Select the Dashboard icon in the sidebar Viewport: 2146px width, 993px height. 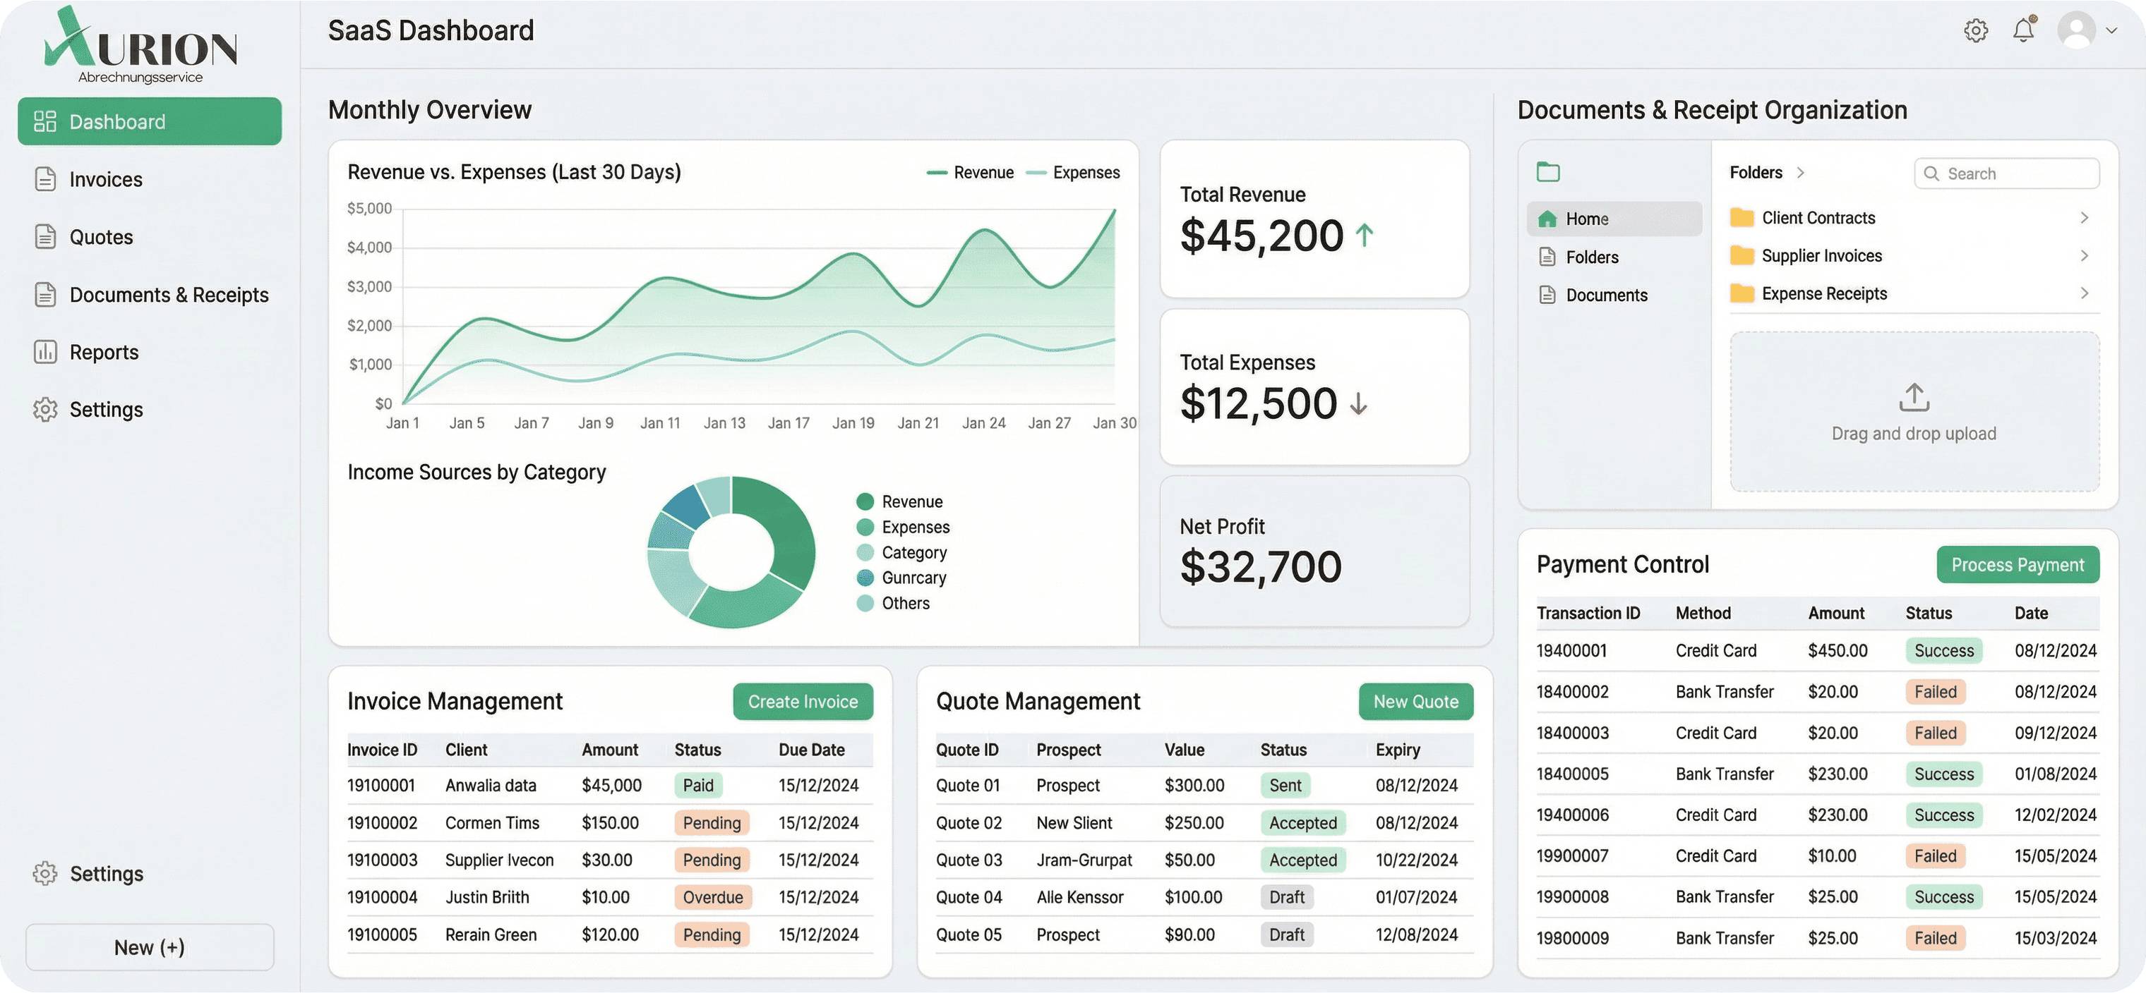pos(45,121)
